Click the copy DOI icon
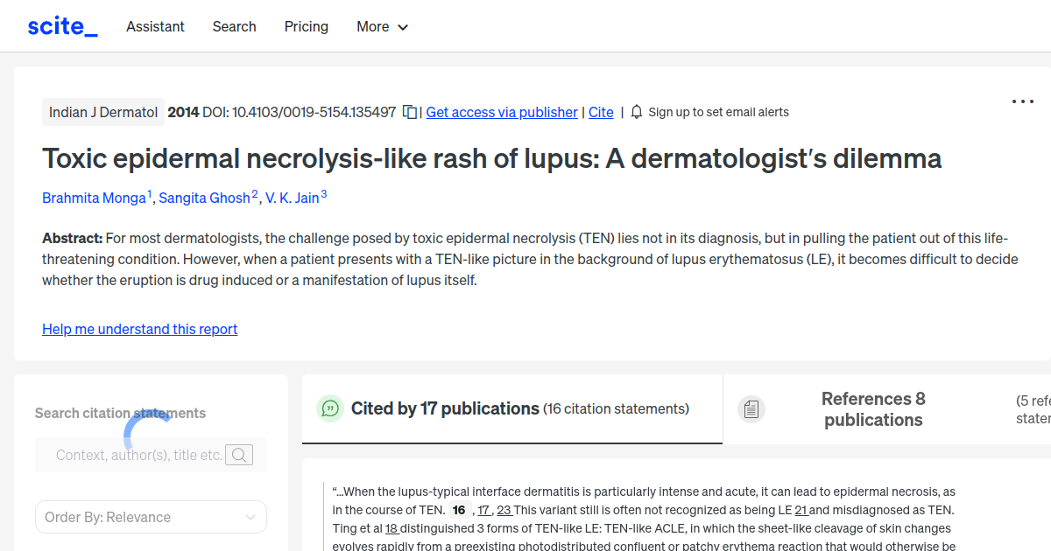 [409, 112]
